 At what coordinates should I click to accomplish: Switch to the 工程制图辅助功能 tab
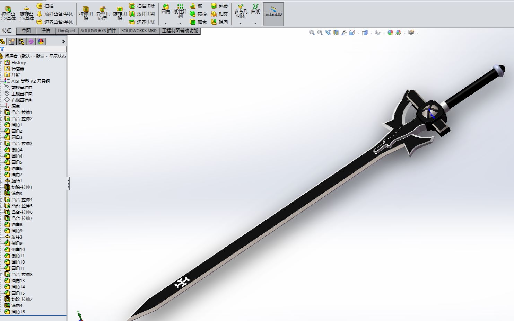[x=180, y=31]
